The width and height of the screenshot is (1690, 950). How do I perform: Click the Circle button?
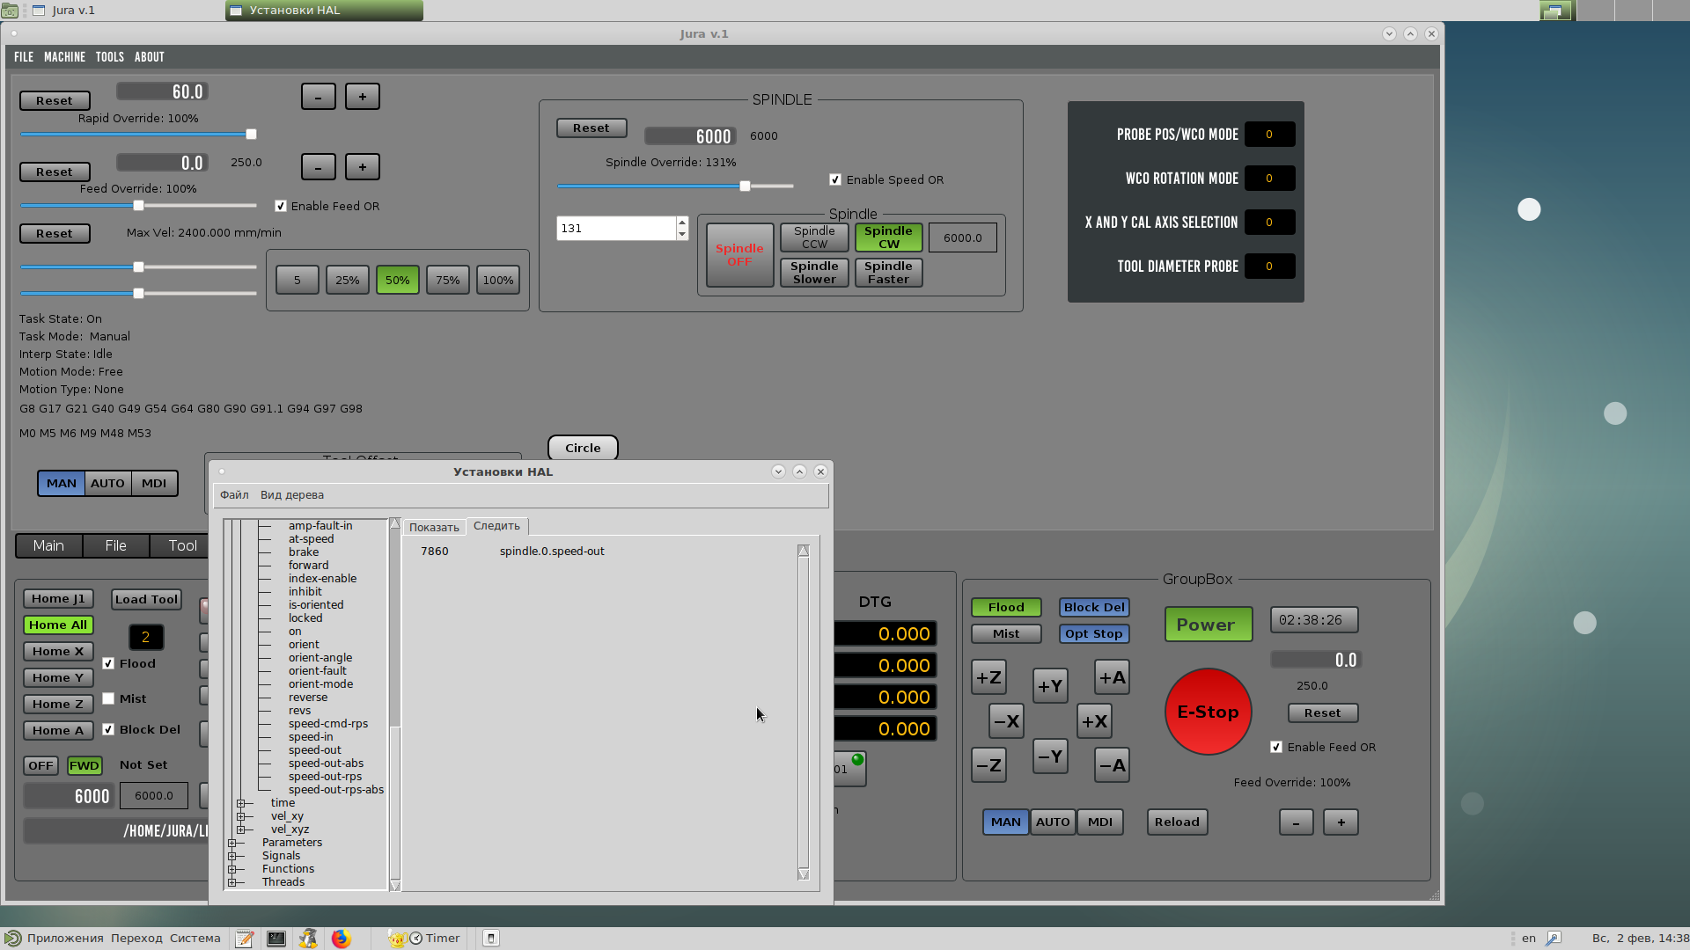[583, 448]
